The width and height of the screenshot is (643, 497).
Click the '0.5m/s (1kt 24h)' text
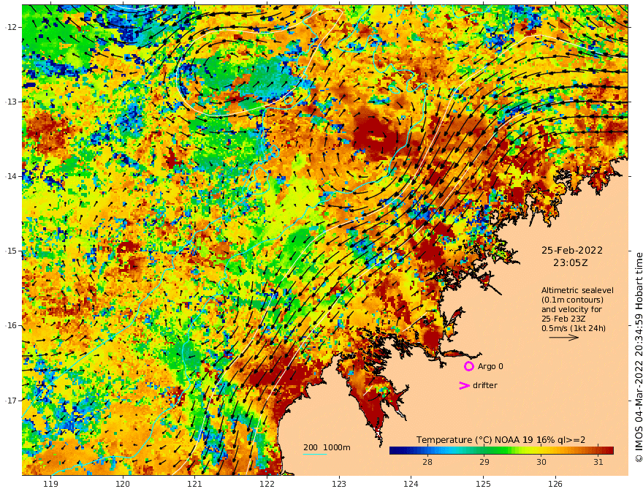574,328
